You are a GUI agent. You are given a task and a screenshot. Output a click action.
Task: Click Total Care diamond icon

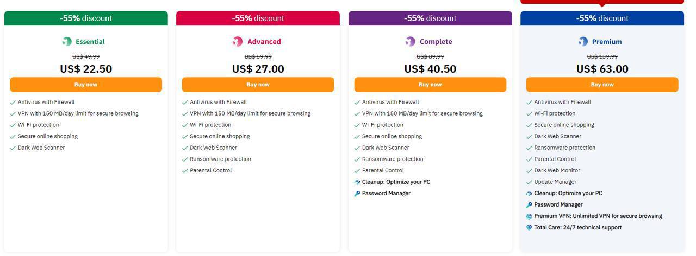coord(529,228)
